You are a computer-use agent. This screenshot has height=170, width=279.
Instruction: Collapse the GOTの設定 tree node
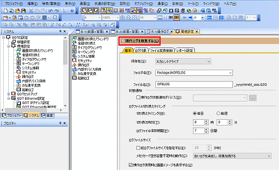3,38
